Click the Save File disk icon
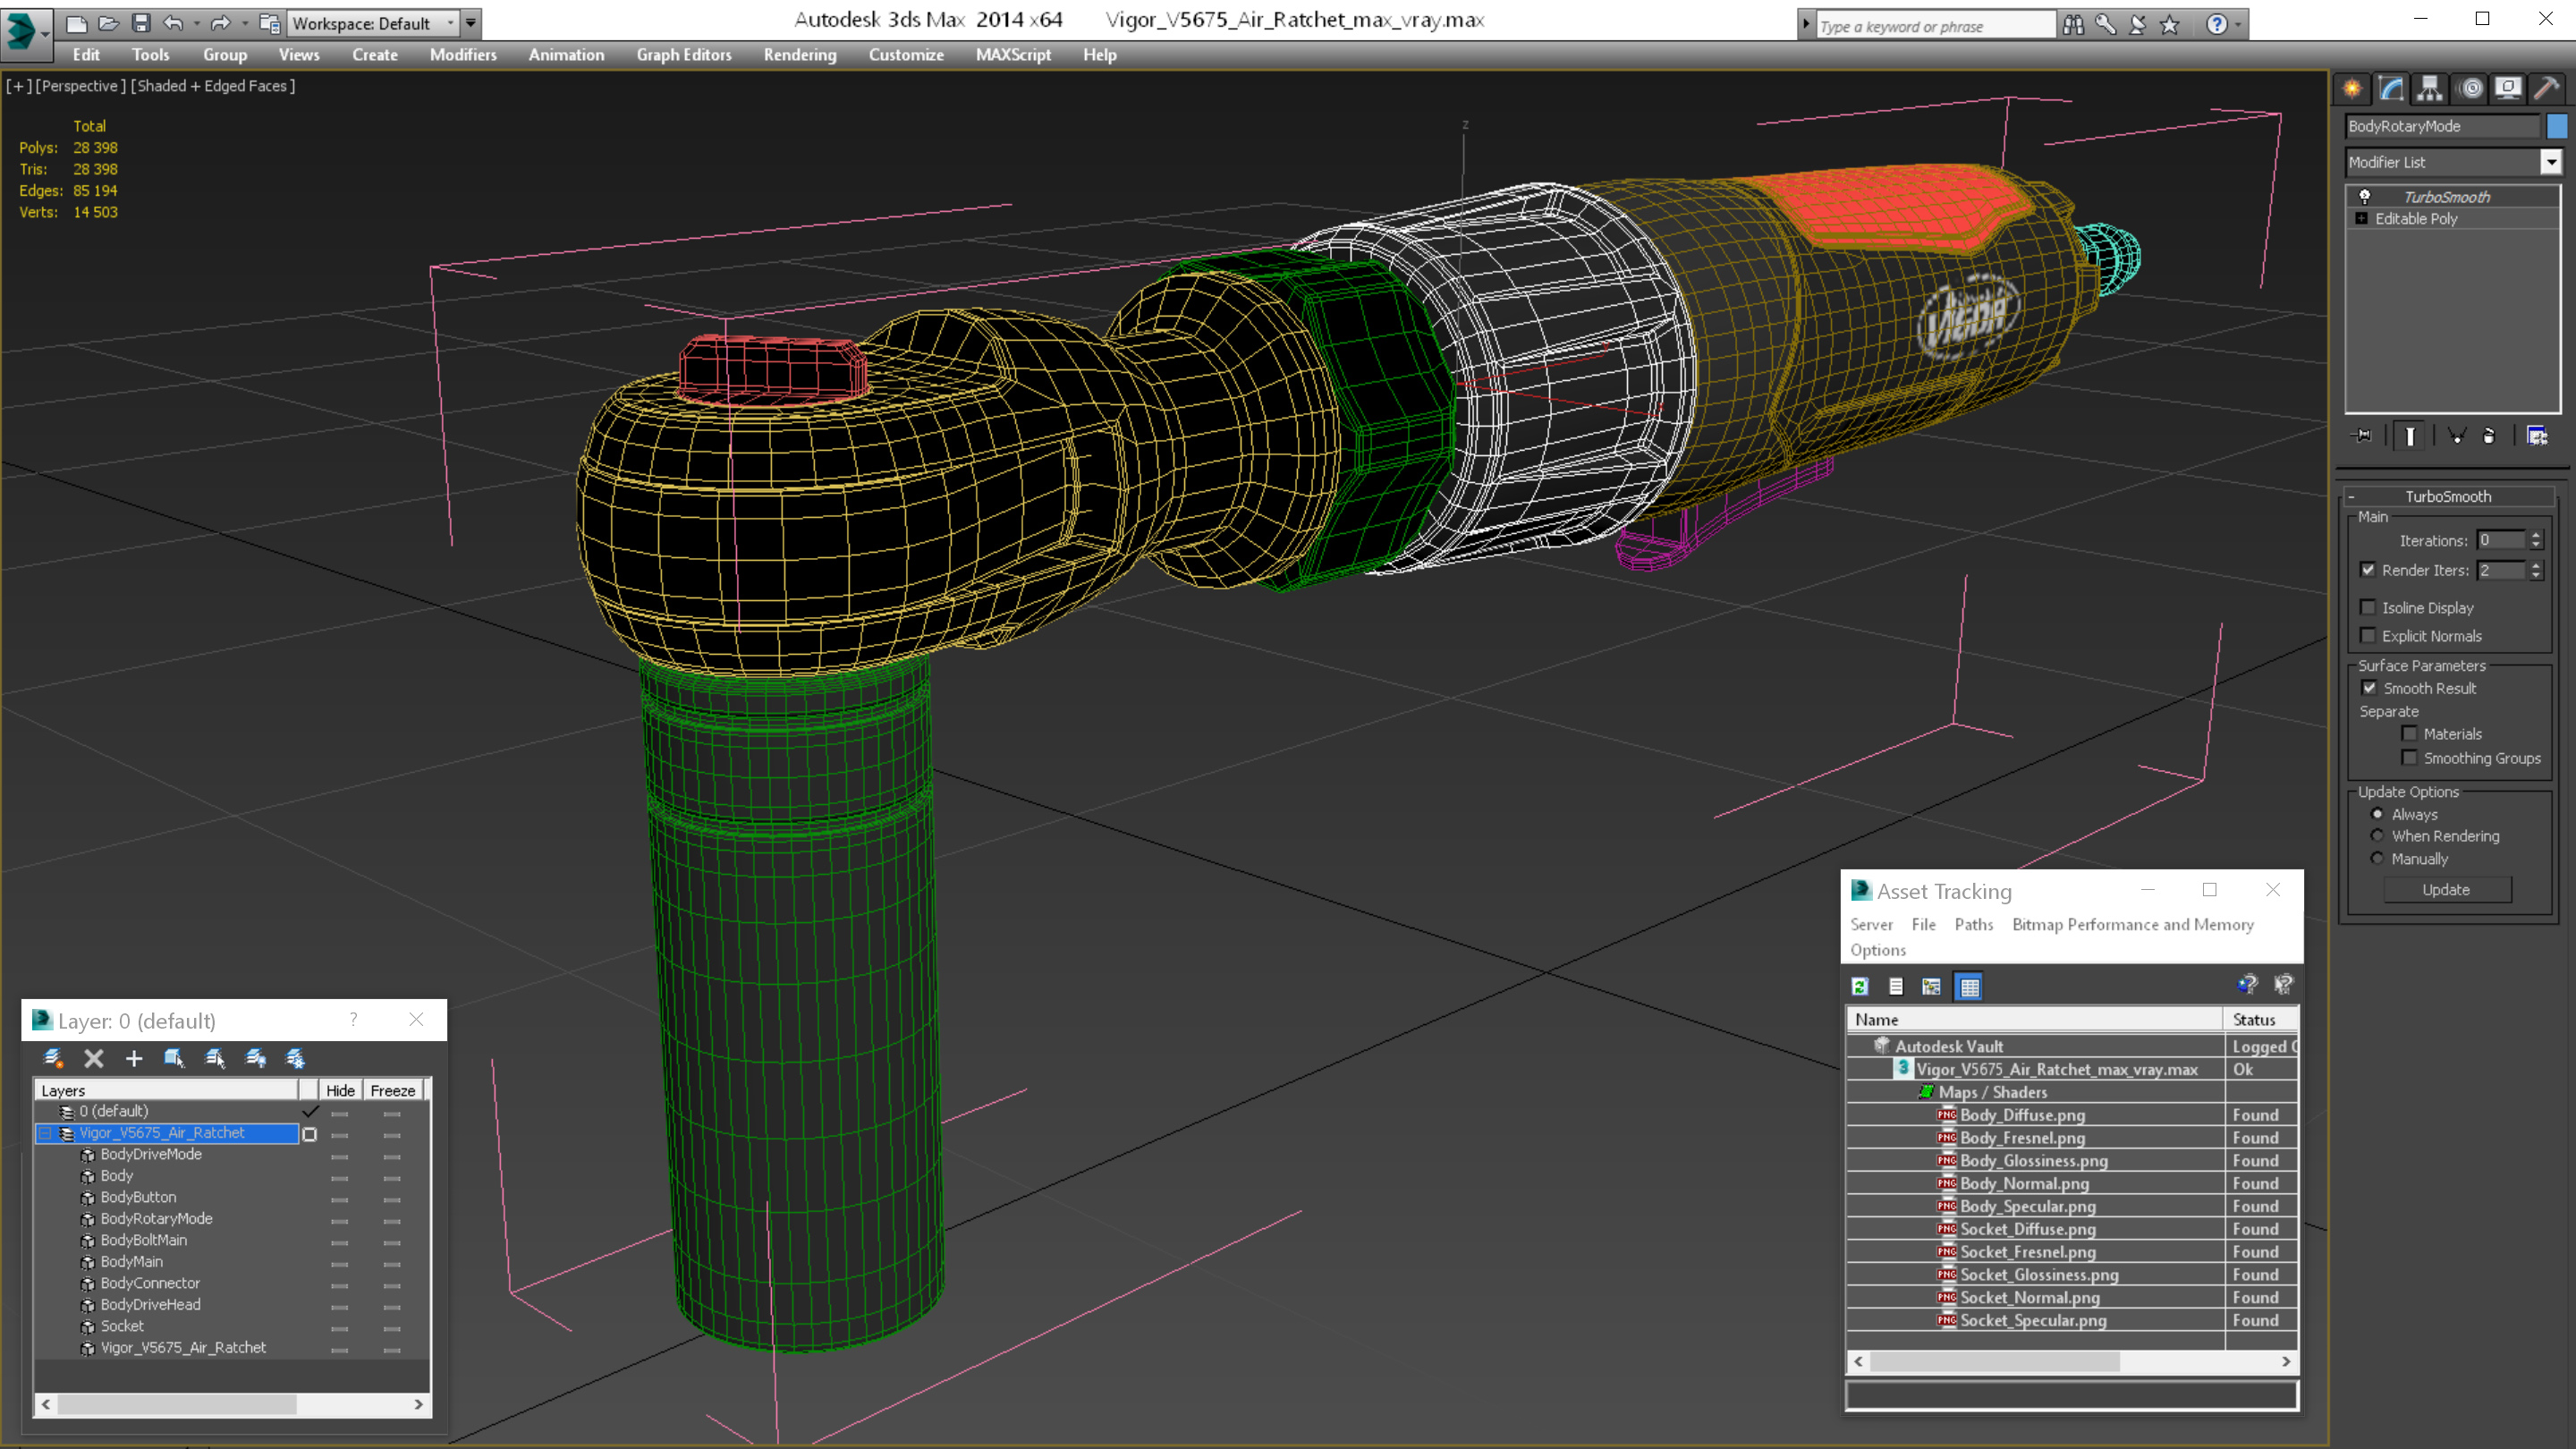Image resolution: width=2576 pixels, height=1449 pixels. point(141,23)
